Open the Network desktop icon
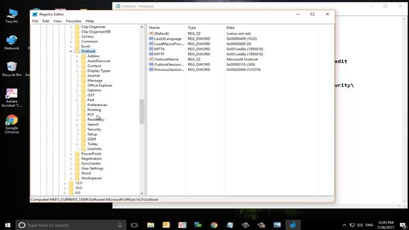The height and width of the screenshot is (230, 409). pyautogui.click(x=12, y=43)
